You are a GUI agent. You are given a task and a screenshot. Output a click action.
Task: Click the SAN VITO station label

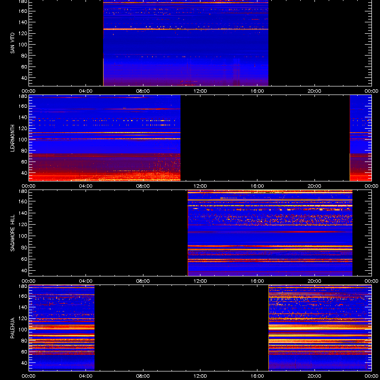coord(12,43)
